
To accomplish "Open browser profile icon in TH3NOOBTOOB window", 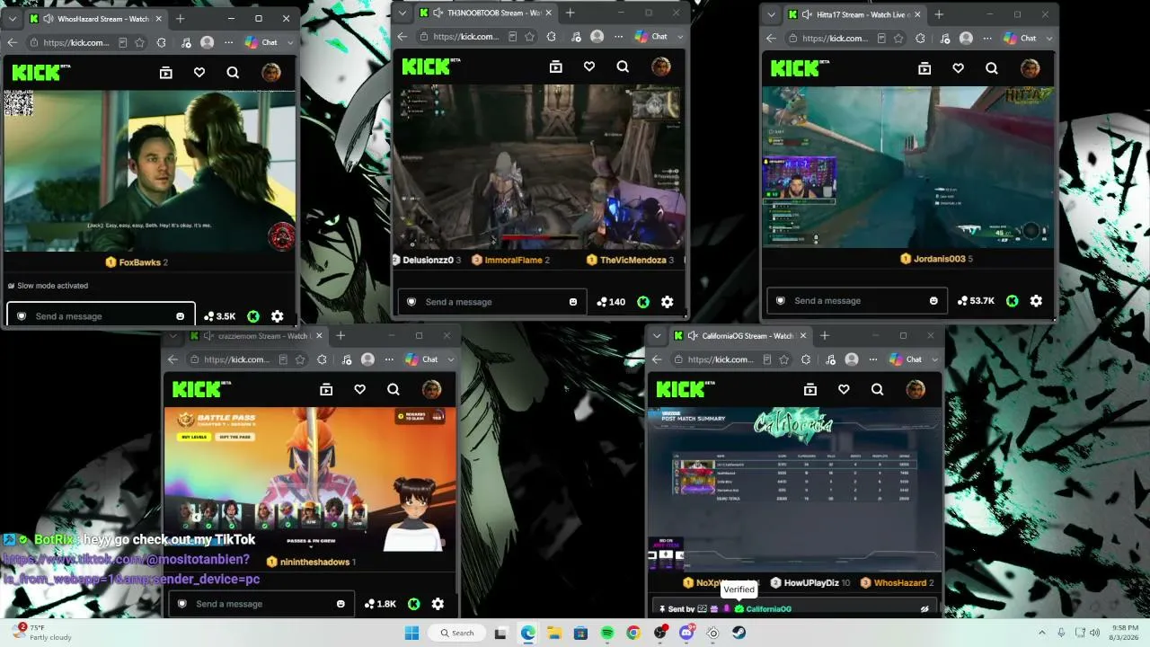I will tap(597, 37).
